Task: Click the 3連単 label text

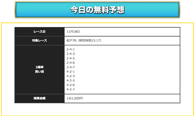Action: click(x=39, y=67)
